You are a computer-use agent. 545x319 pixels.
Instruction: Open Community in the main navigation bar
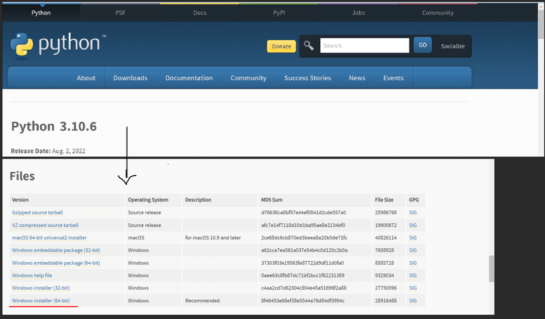(x=249, y=78)
